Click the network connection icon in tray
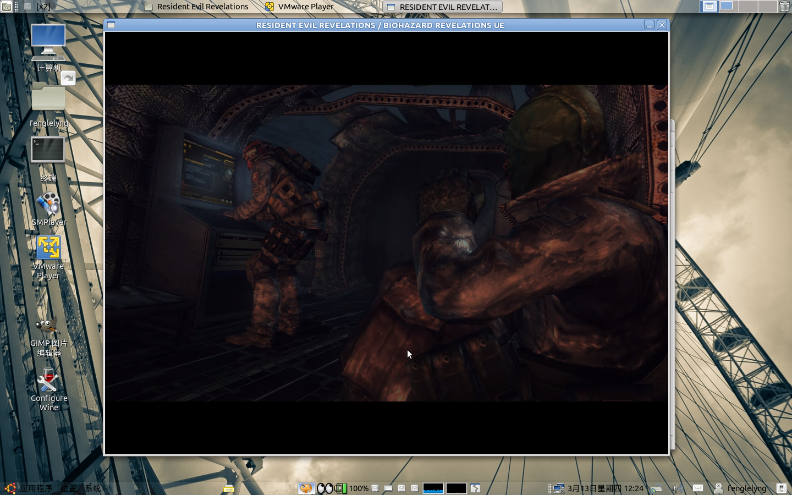The height and width of the screenshot is (495, 792). point(559,488)
